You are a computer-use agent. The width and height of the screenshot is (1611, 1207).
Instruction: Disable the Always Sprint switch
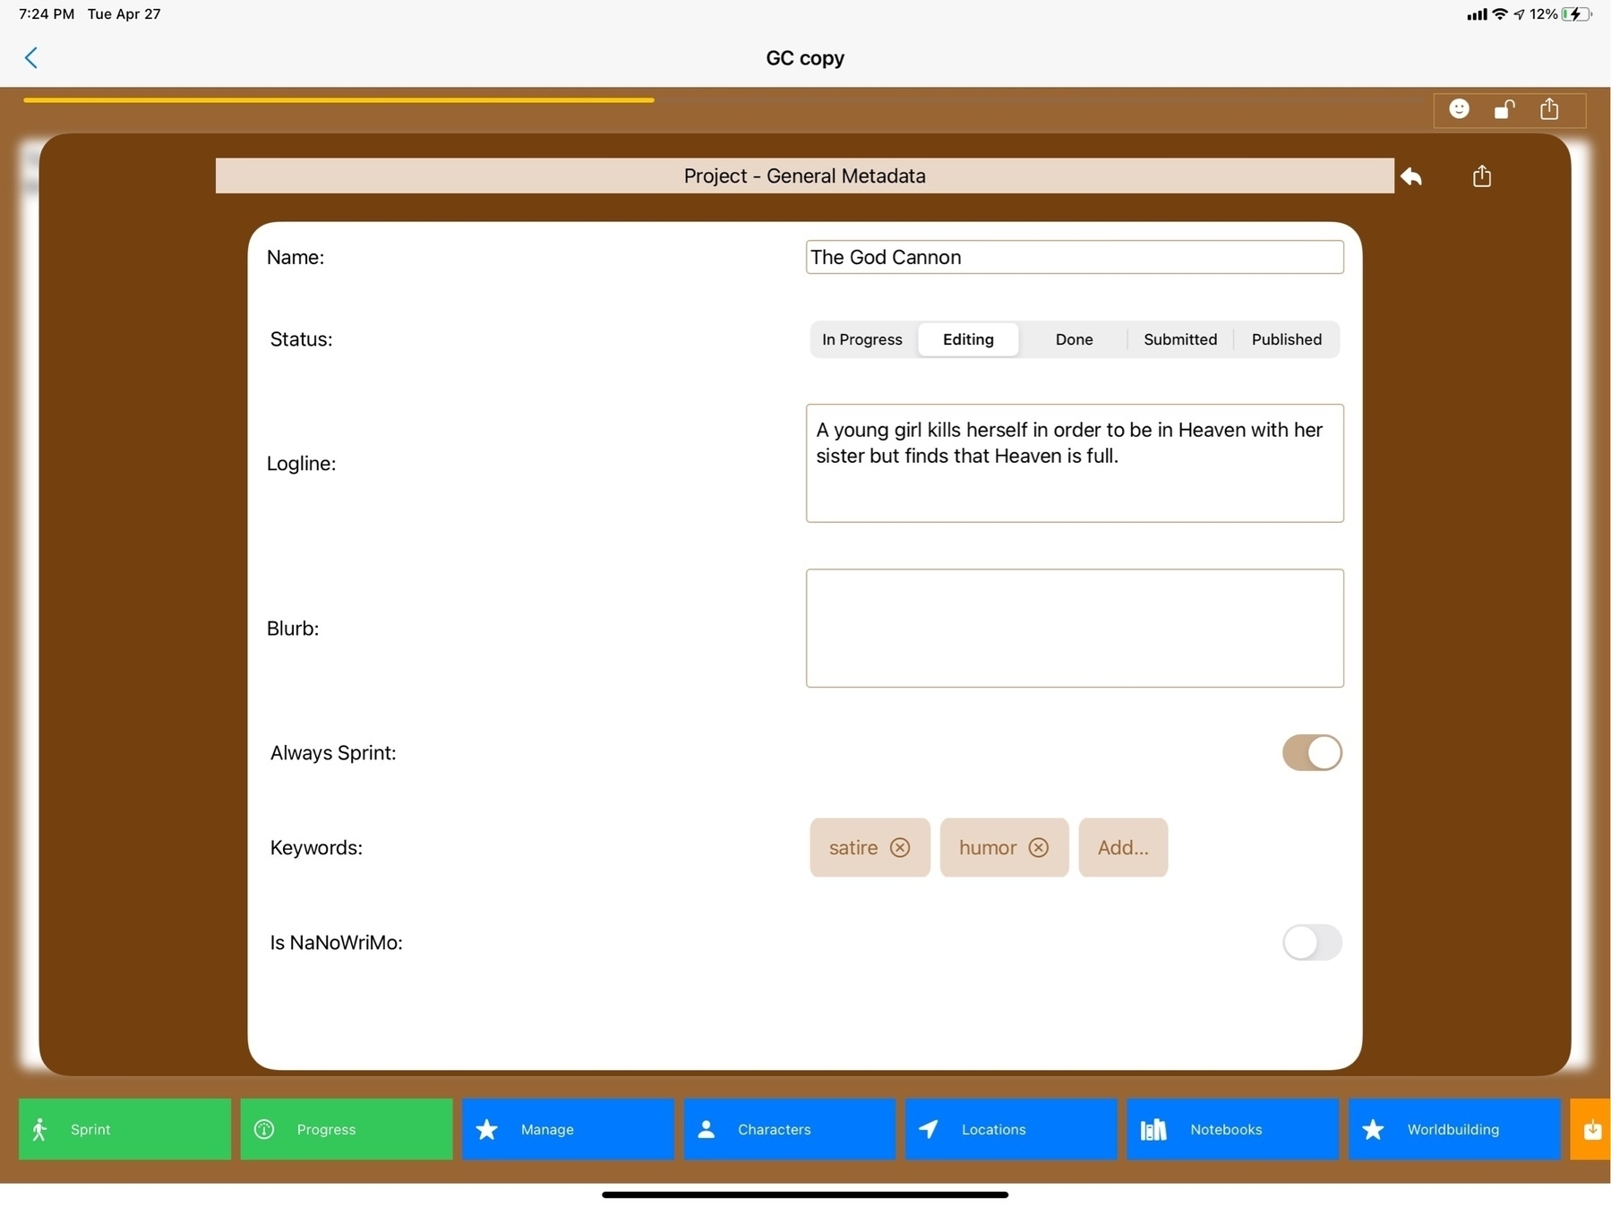[x=1311, y=753]
